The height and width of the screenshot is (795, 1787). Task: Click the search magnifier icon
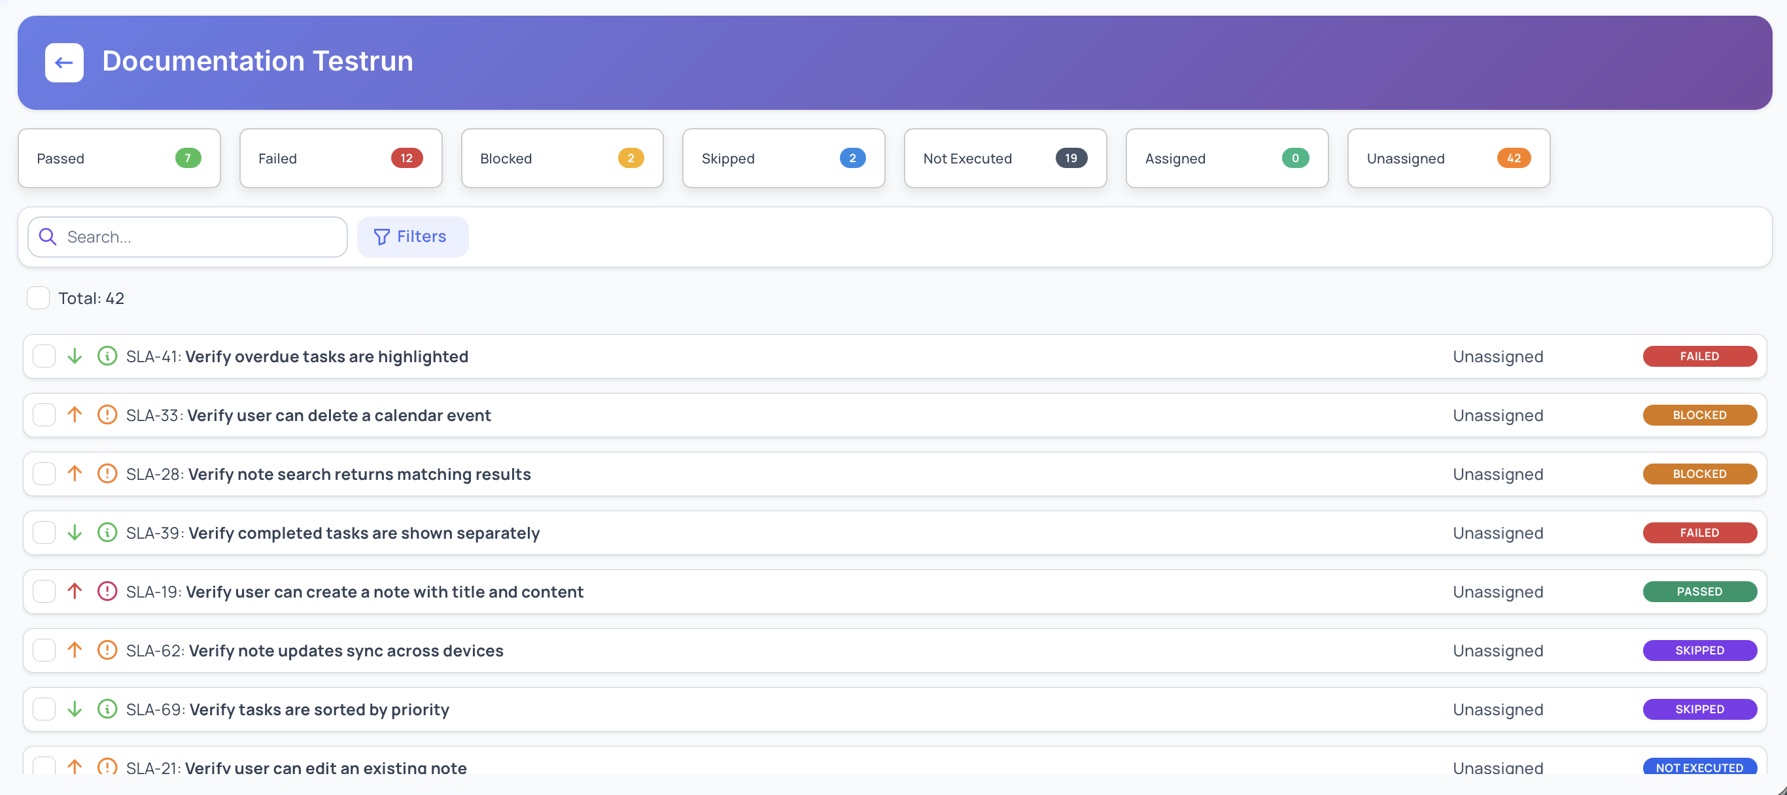click(47, 237)
